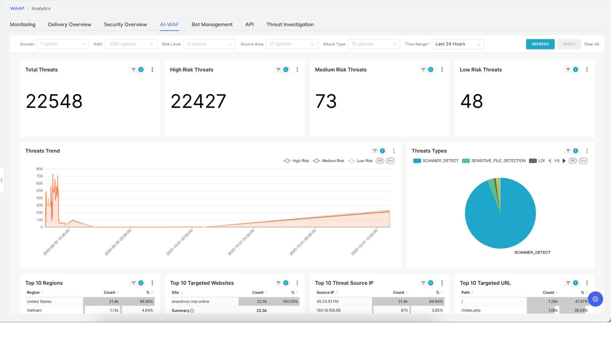Image resolution: width=611 pixels, height=343 pixels.
Task: Click the Clear All link
Action: coord(591,44)
